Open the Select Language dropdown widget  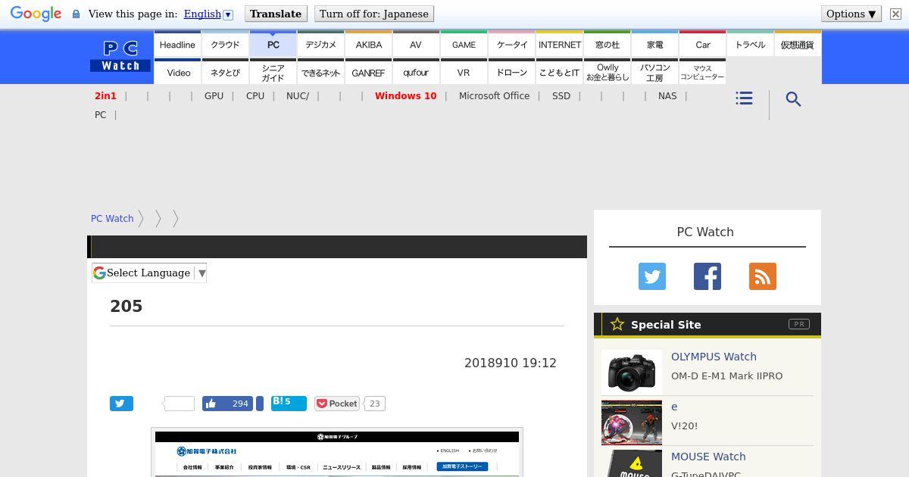149,273
